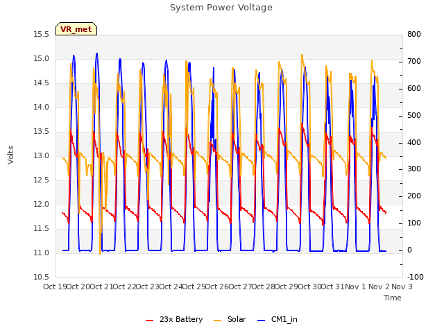Click the 15.5 left axis value
This screenshot has height=333, width=444.
pos(42,35)
